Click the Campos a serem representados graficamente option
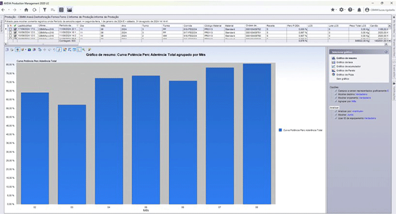The width and height of the screenshot is (396, 214). 363,90
